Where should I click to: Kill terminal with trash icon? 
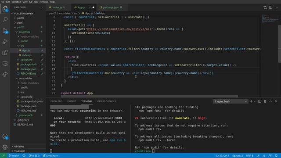[265, 101]
